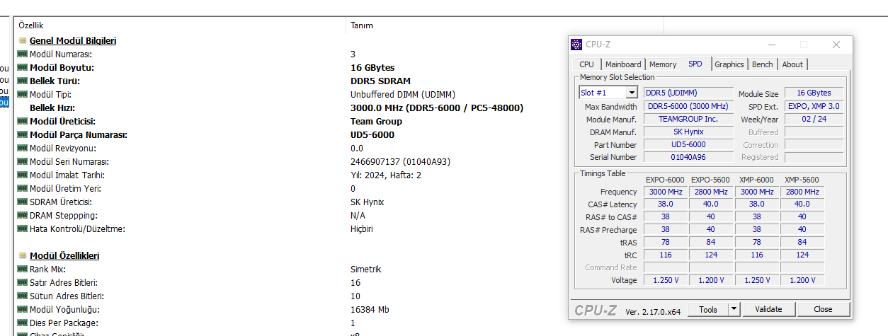Click the memory icon beside Satır Adres Bitleri
888x336 pixels.
pos(22,282)
